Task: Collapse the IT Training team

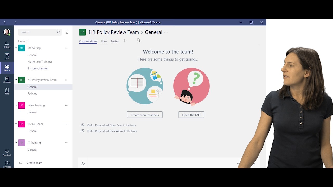Action: coord(16,143)
